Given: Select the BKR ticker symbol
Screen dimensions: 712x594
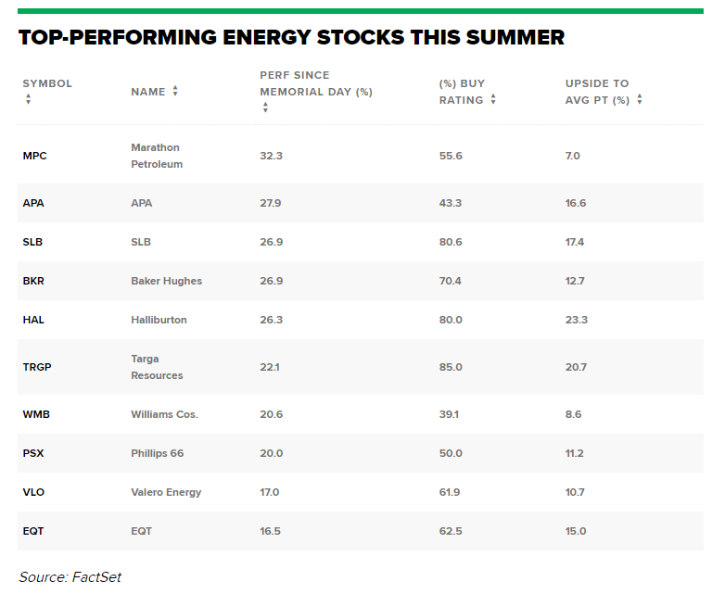Looking at the screenshot, I should pyautogui.click(x=33, y=281).
